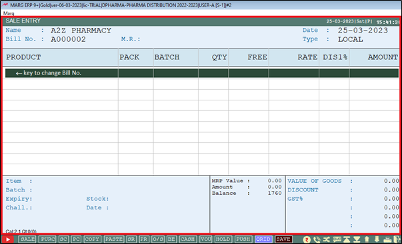Screen dimensions: 402x244
Task: Click the VOU voucher button
Action: 205,239
